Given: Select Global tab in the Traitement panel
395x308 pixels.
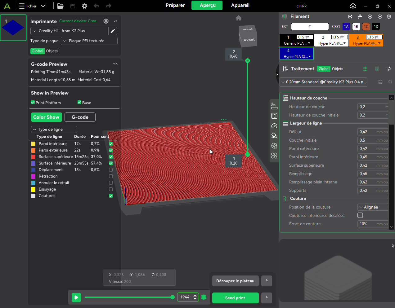Looking at the screenshot, I should tap(324, 69).
